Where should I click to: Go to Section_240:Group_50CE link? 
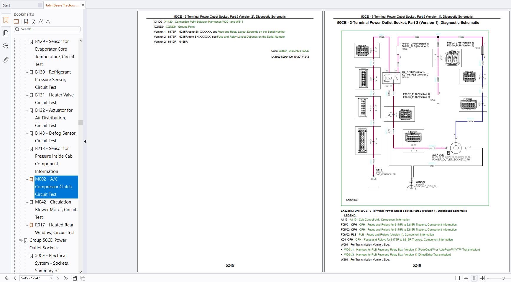tap(294, 51)
